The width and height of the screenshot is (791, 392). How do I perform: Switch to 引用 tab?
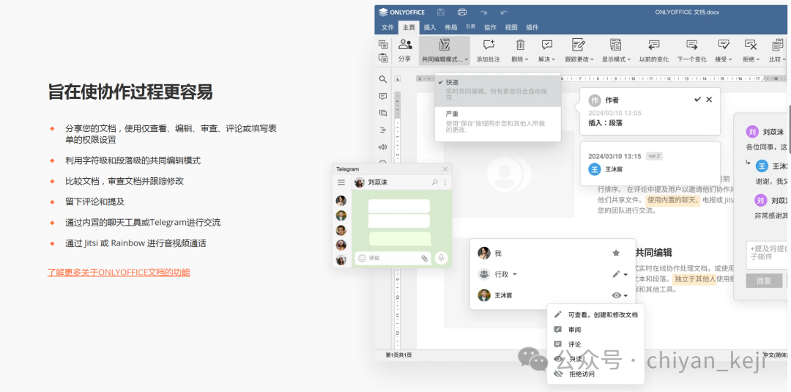[471, 27]
